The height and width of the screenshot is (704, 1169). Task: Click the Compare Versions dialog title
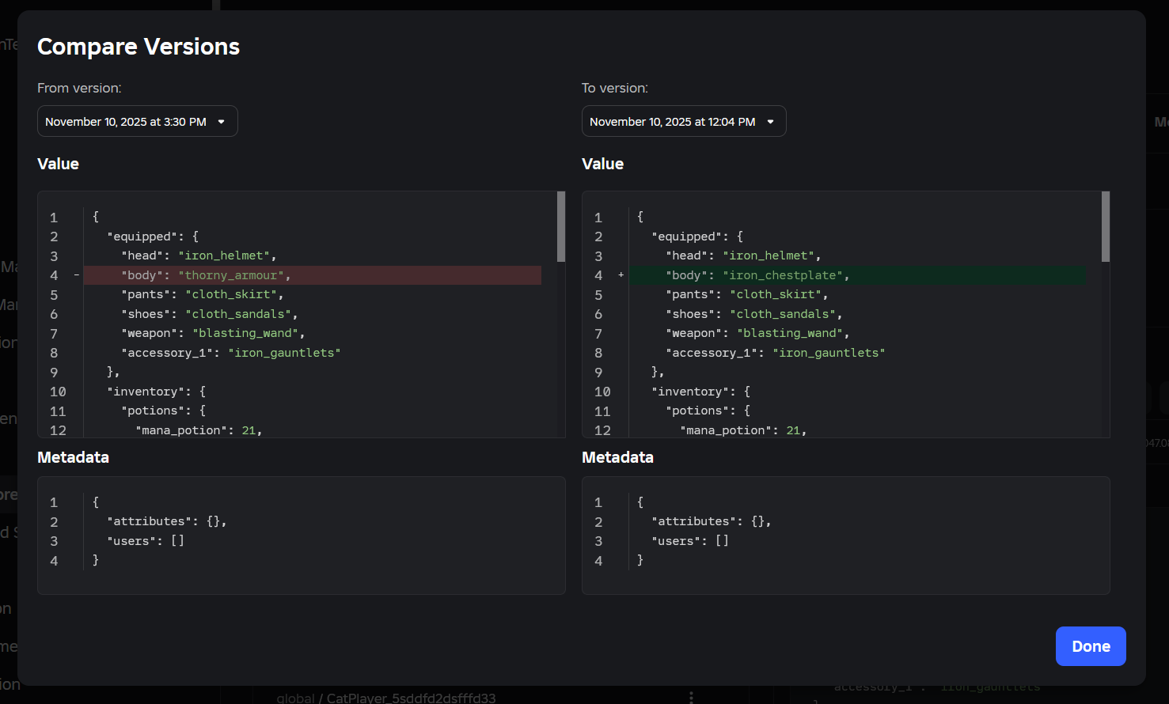(x=139, y=47)
